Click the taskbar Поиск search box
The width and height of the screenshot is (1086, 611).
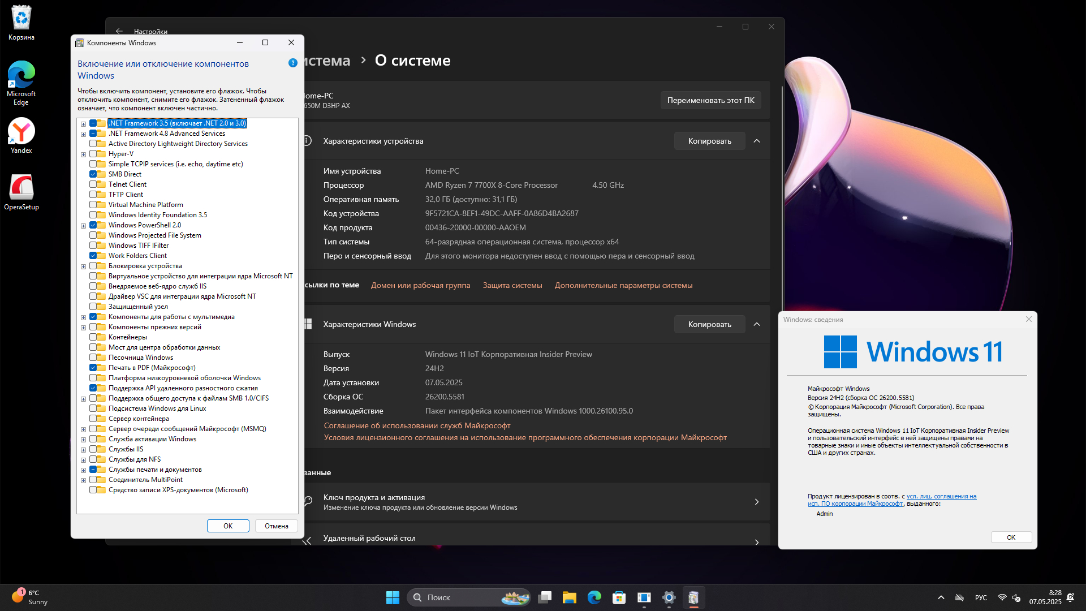468,597
